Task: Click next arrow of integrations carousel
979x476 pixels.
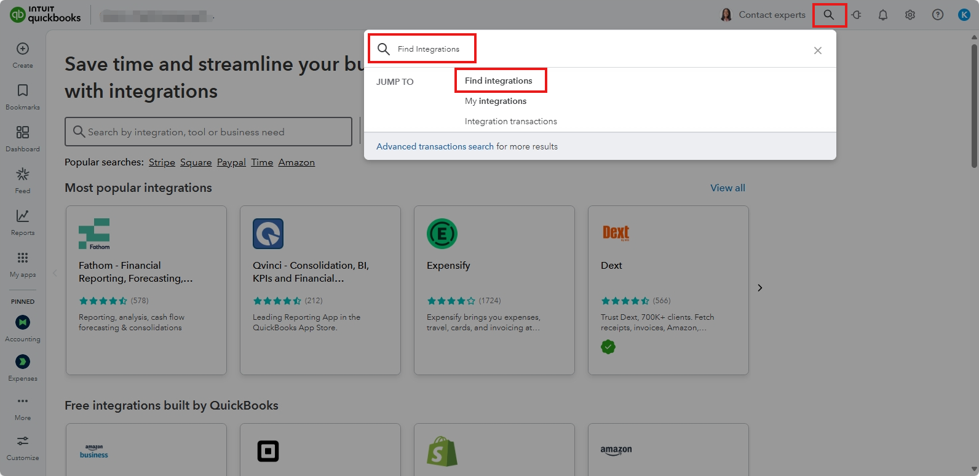Action: click(760, 288)
